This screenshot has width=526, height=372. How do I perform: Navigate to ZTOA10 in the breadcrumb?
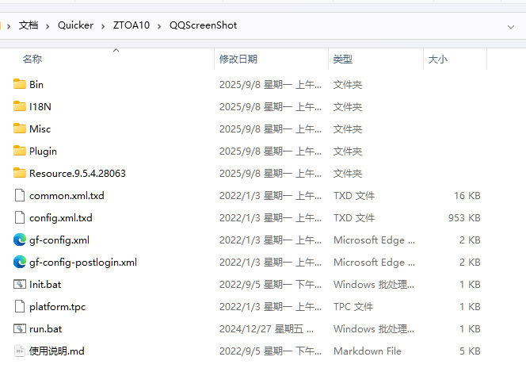(x=131, y=25)
